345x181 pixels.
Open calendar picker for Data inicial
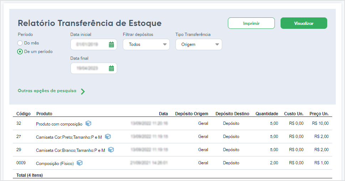point(111,44)
